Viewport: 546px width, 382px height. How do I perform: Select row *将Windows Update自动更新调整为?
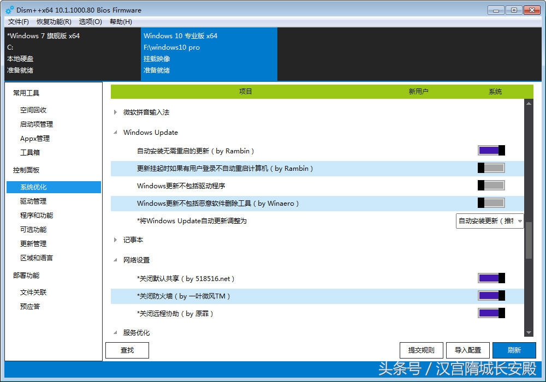(x=317, y=221)
